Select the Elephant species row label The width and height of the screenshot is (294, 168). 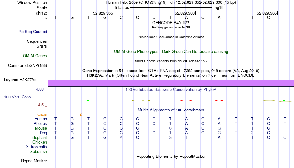pos(39,138)
